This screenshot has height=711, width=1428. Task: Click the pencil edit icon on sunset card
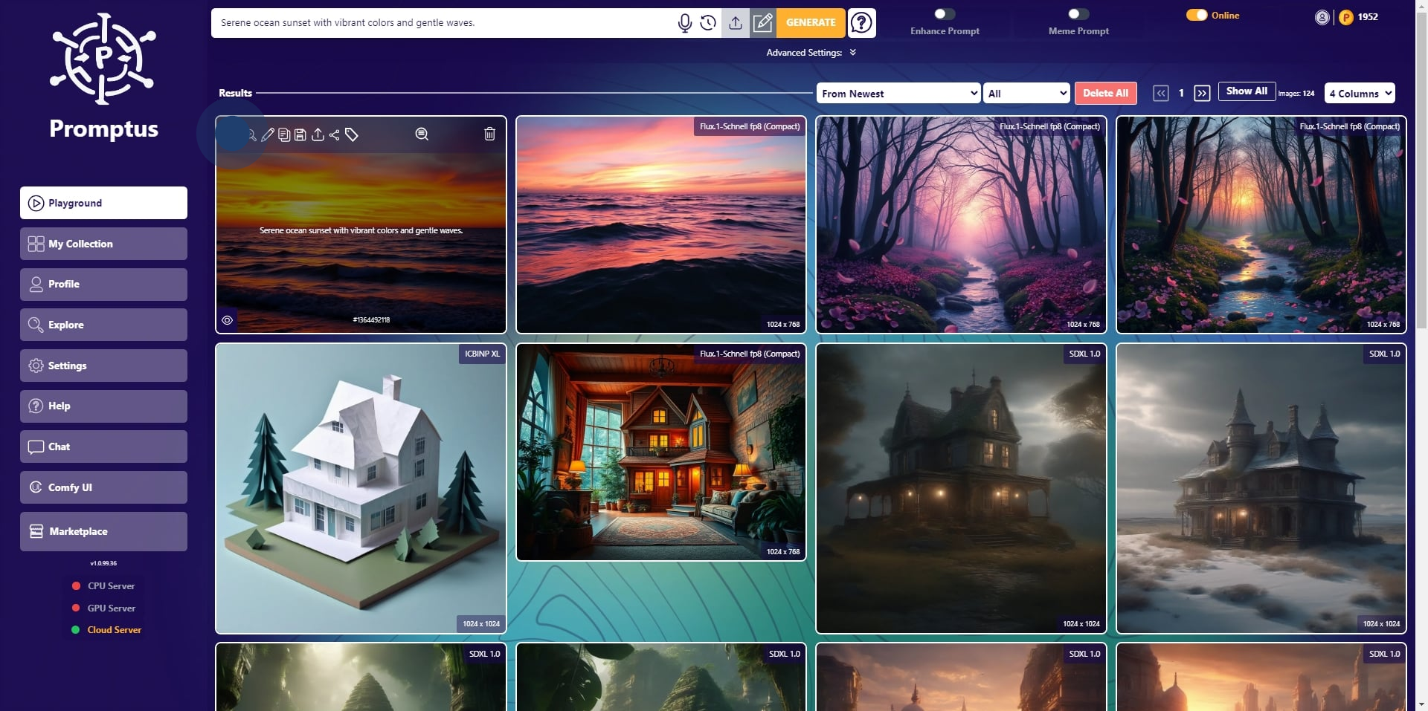(268, 134)
